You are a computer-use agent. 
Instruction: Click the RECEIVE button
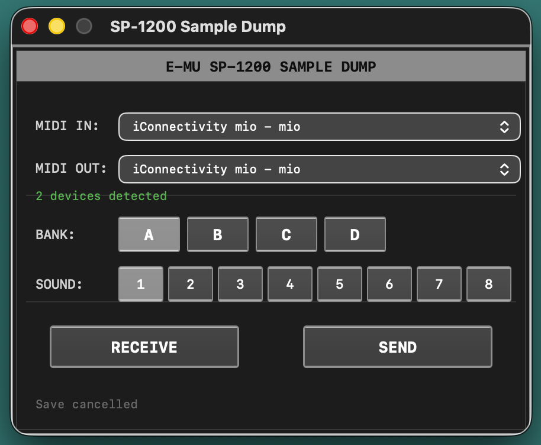[144, 347]
